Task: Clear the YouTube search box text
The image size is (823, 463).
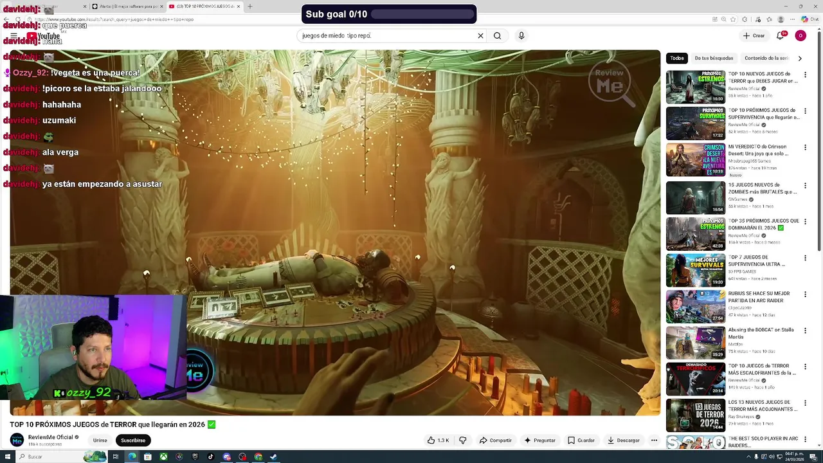Action: pyautogui.click(x=480, y=36)
